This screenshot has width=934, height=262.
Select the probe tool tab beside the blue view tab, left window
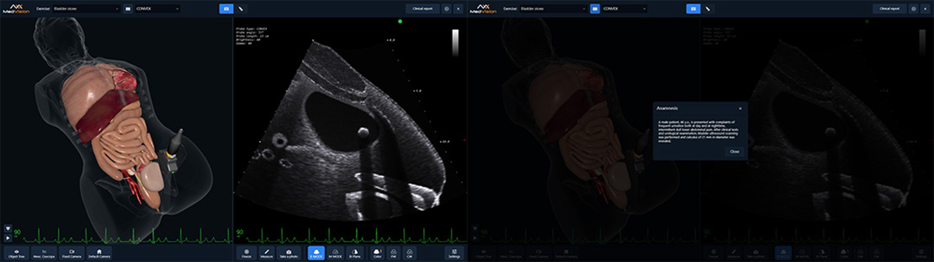[241, 9]
